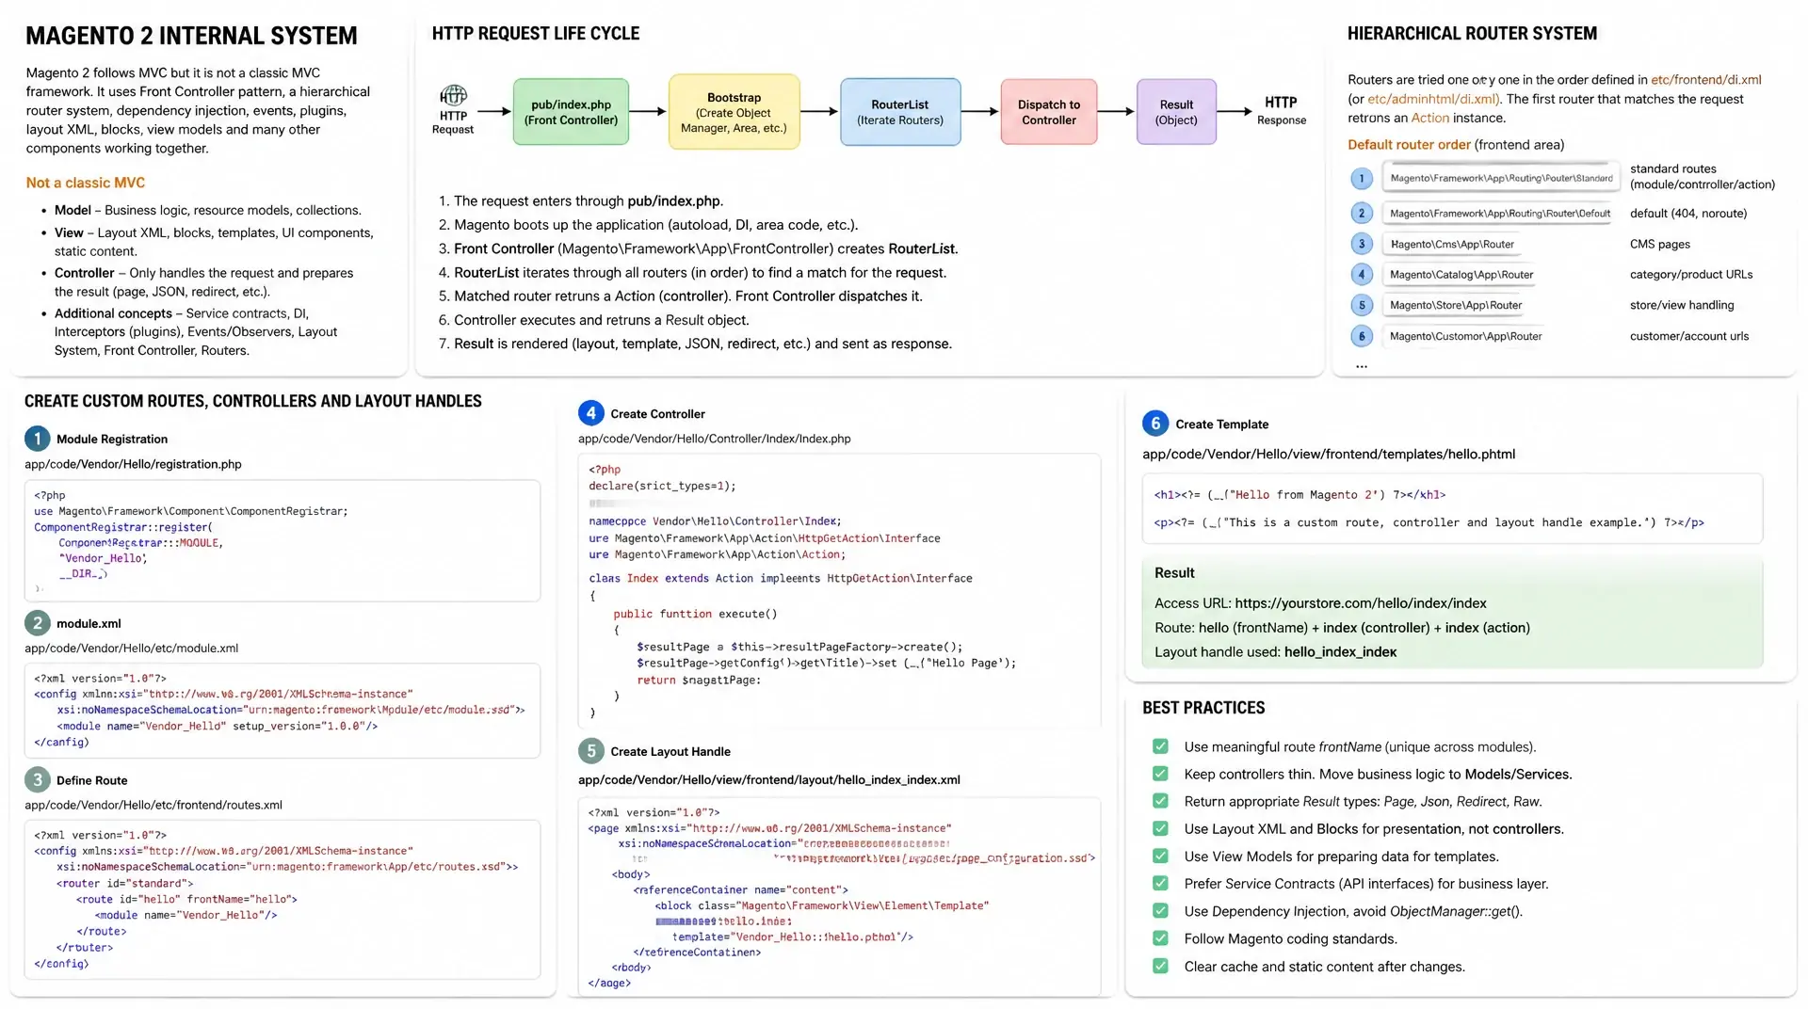Click the Controller/Index/Index.php file path
1808x1009 pixels.
pyautogui.click(x=715, y=439)
